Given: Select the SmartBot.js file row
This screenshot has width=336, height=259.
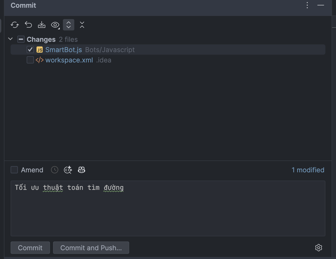Looking at the screenshot, I should click(x=168, y=50).
